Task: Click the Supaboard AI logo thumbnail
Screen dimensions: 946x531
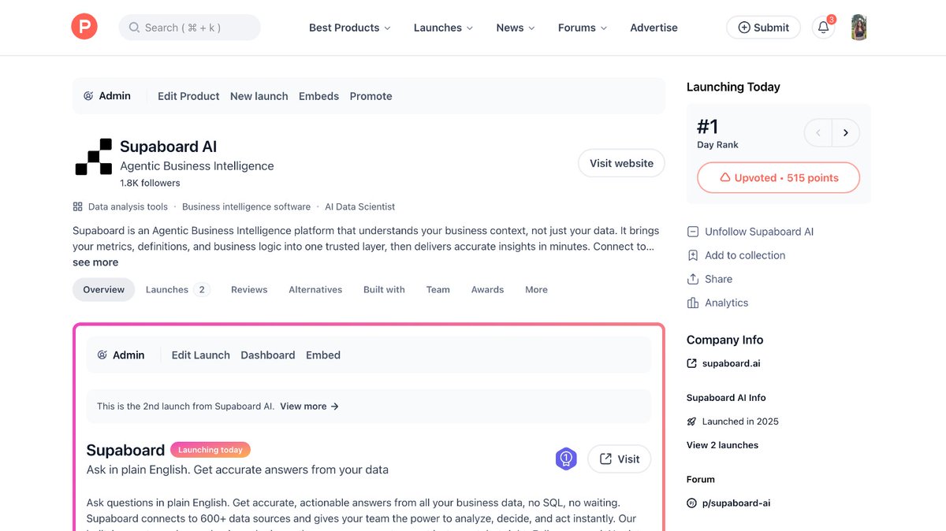Action: point(94,157)
